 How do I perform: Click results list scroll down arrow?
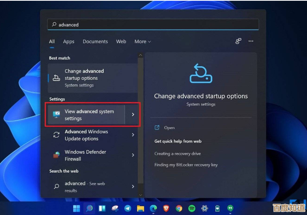coord(140,195)
